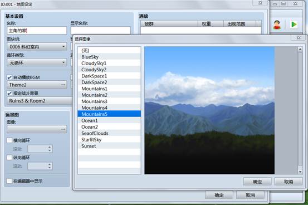Click scroll down arrow in image preview
Viewport: 308px width, 205px height.
pyautogui.click(x=300, y=172)
